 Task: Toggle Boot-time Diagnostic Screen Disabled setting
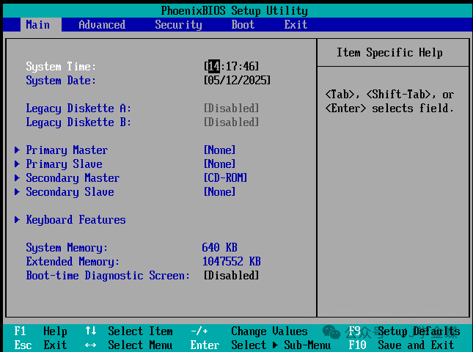[x=231, y=276]
